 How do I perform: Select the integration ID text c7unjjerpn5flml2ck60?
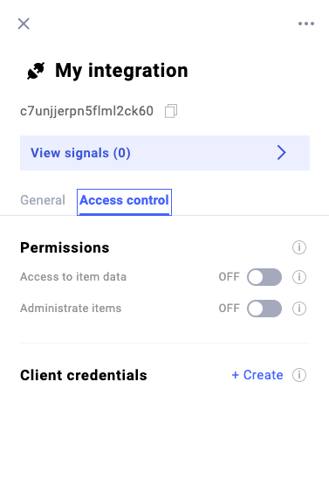tap(86, 111)
